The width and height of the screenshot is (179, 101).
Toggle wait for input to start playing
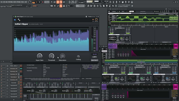pyautogui.click(x=55, y=2)
